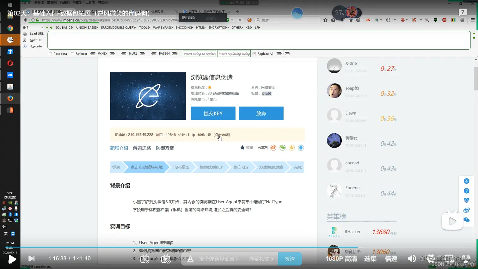Image resolution: width=478 pixels, height=269 pixels.
Task: Share to QQ blue bell icon
Action: point(301,148)
